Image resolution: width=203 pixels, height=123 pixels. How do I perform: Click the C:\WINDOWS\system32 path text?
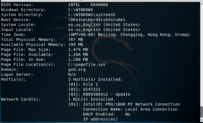pyautogui.click(x=92, y=15)
